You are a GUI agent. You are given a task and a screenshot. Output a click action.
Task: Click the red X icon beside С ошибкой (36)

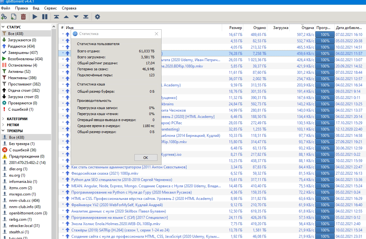5,150
